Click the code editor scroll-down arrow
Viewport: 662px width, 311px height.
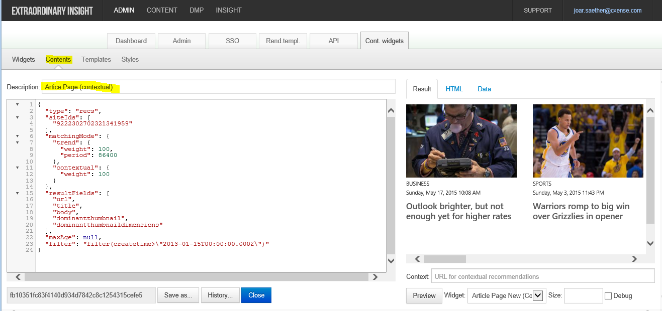(x=391, y=260)
